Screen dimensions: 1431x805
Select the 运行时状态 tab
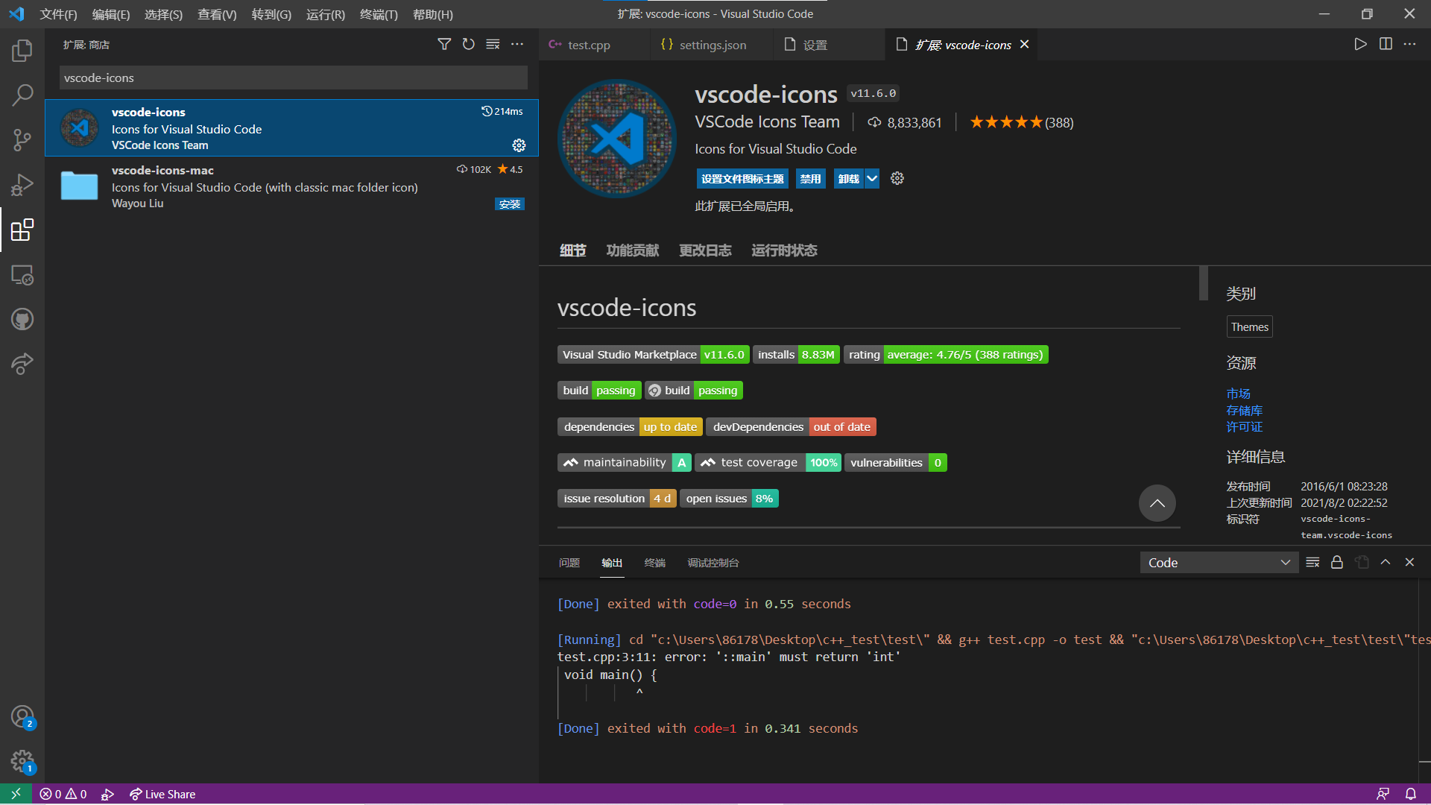(x=784, y=250)
